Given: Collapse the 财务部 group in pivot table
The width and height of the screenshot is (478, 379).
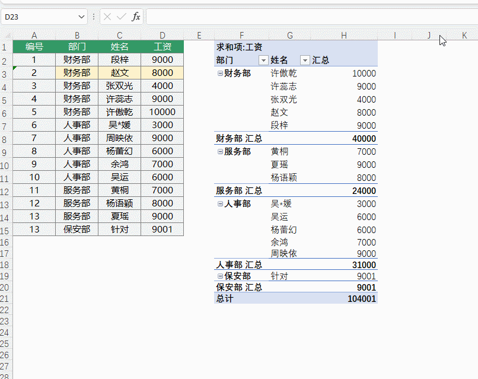Looking at the screenshot, I should pyautogui.click(x=220, y=74).
